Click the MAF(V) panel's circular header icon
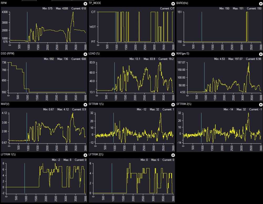 point(85,105)
